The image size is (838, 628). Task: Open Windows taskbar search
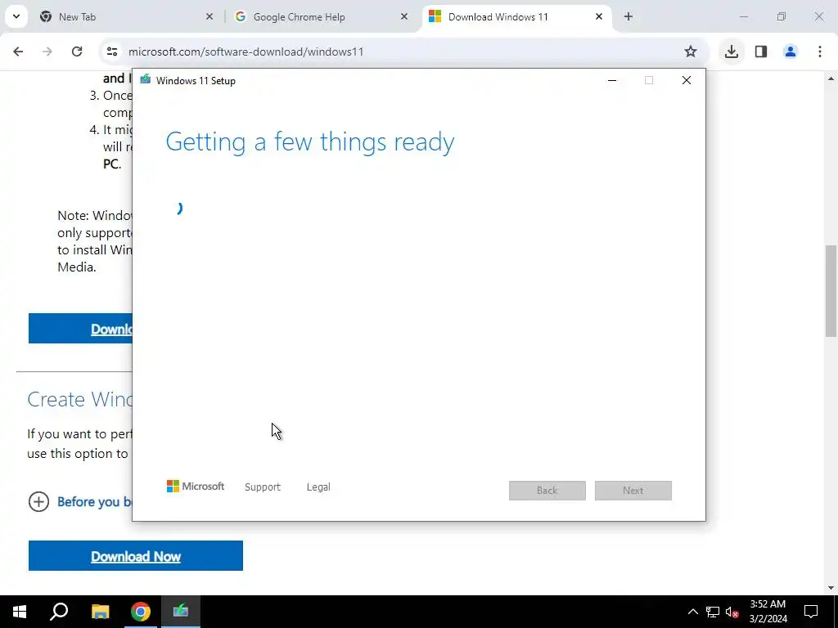[59, 612]
